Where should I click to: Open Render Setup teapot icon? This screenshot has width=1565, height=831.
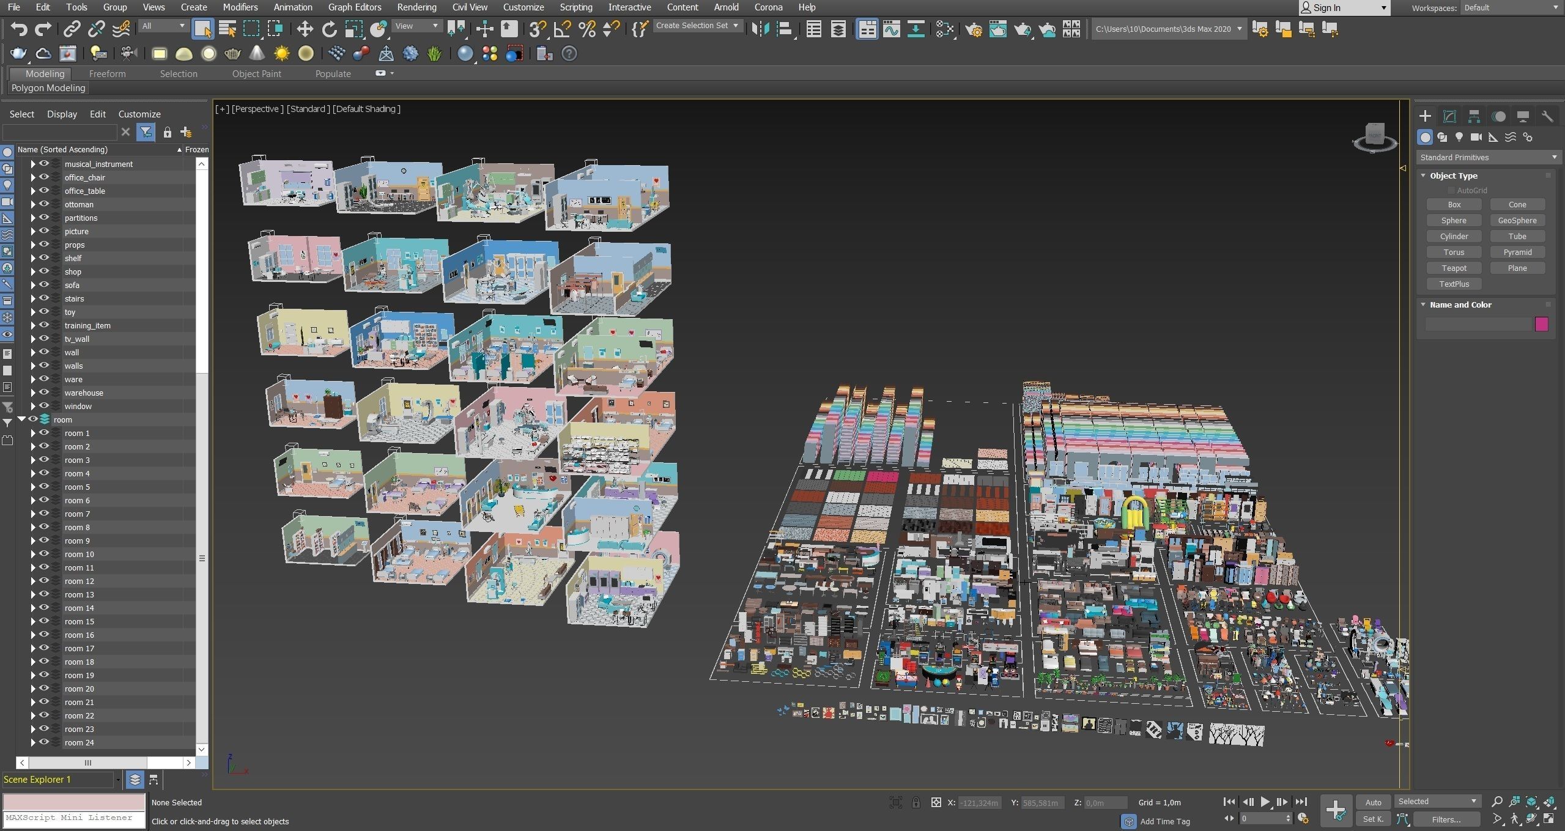[974, 29]
